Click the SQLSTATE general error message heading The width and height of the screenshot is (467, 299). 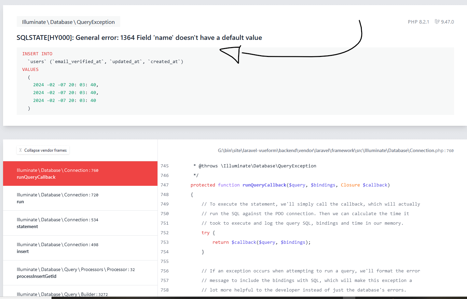[x=139, y=38]
